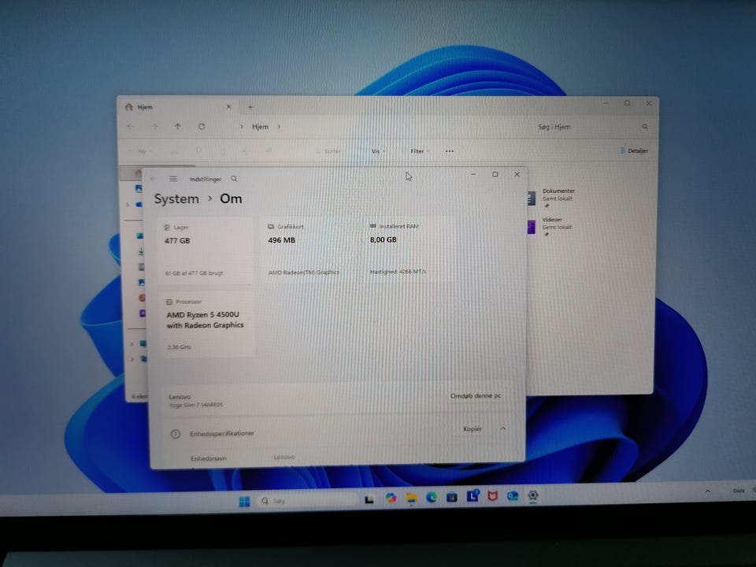Click Explorer's up-one-level arrow
756x567 pixels.
pyautogui.click(x=178, y=126)
